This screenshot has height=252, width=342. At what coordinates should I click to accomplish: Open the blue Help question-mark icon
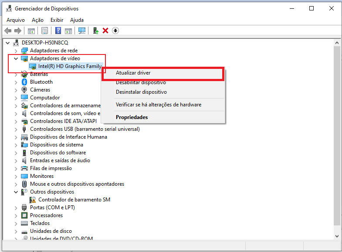pos(58,31)
